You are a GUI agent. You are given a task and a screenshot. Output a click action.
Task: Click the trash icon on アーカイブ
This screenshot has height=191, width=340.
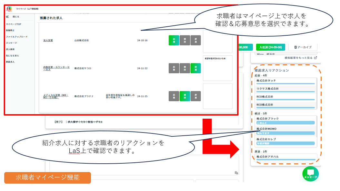click(295, 47)
